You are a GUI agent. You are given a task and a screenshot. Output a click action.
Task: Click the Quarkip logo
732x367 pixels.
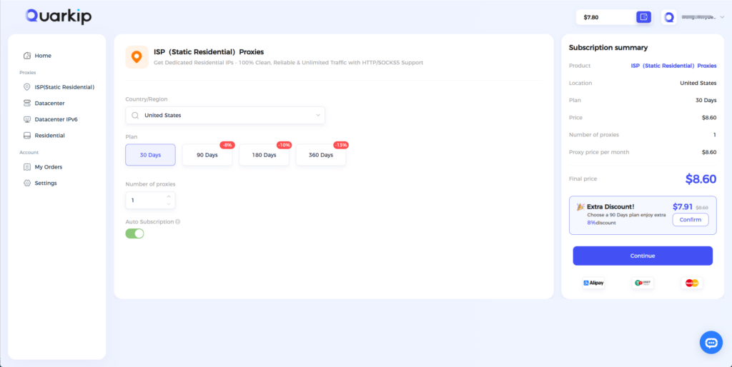[x=59, y=16]
